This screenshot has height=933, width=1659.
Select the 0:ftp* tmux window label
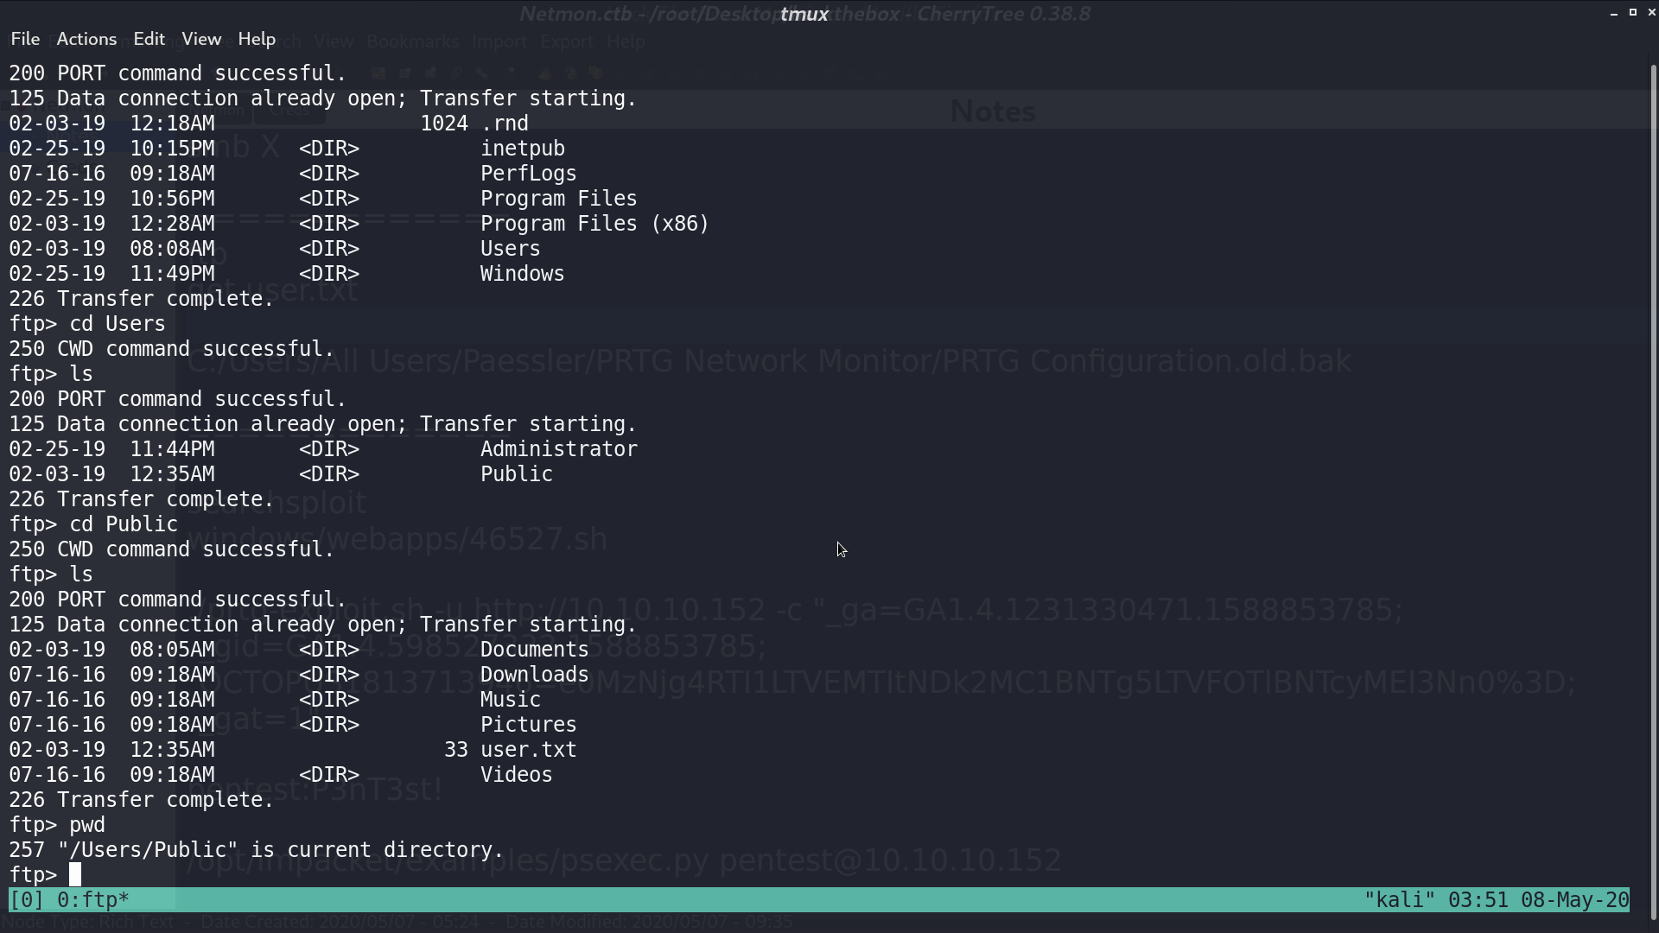pos(93,900)
